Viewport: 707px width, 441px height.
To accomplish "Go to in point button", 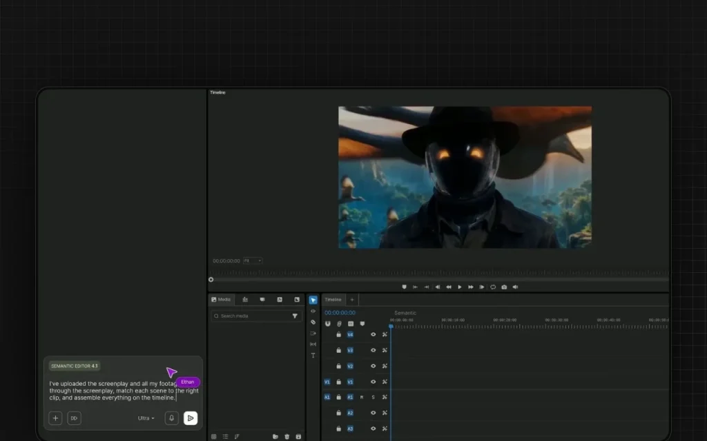I will coord(415,287).
